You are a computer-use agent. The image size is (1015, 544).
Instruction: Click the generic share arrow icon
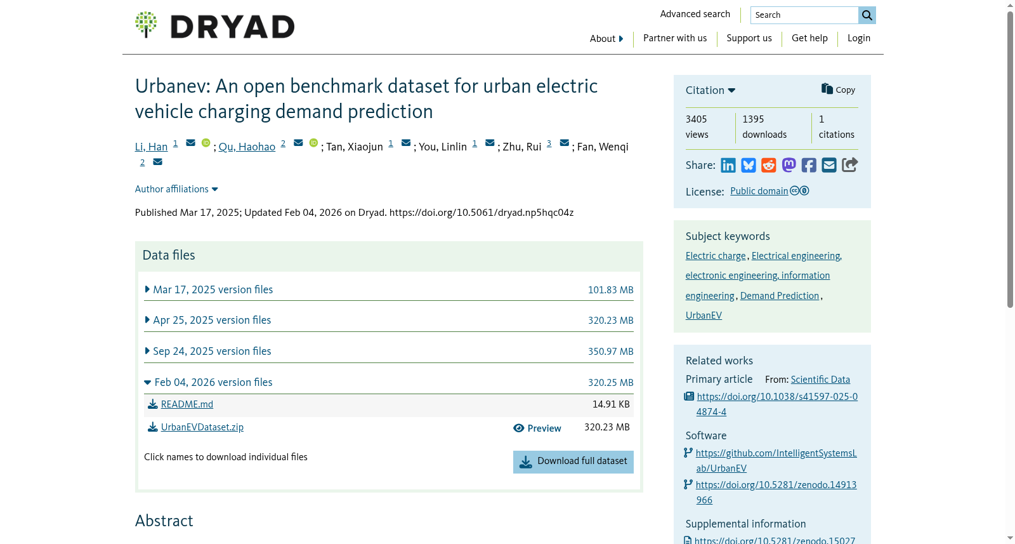[x=850, y=165]
